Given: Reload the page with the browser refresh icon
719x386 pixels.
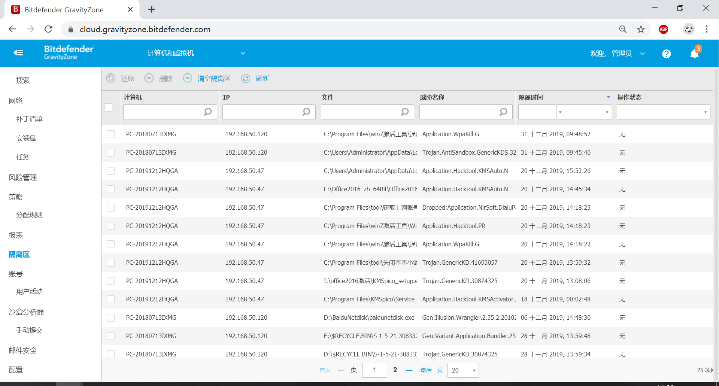Looking at the screenshot, I should click(48, 29).
